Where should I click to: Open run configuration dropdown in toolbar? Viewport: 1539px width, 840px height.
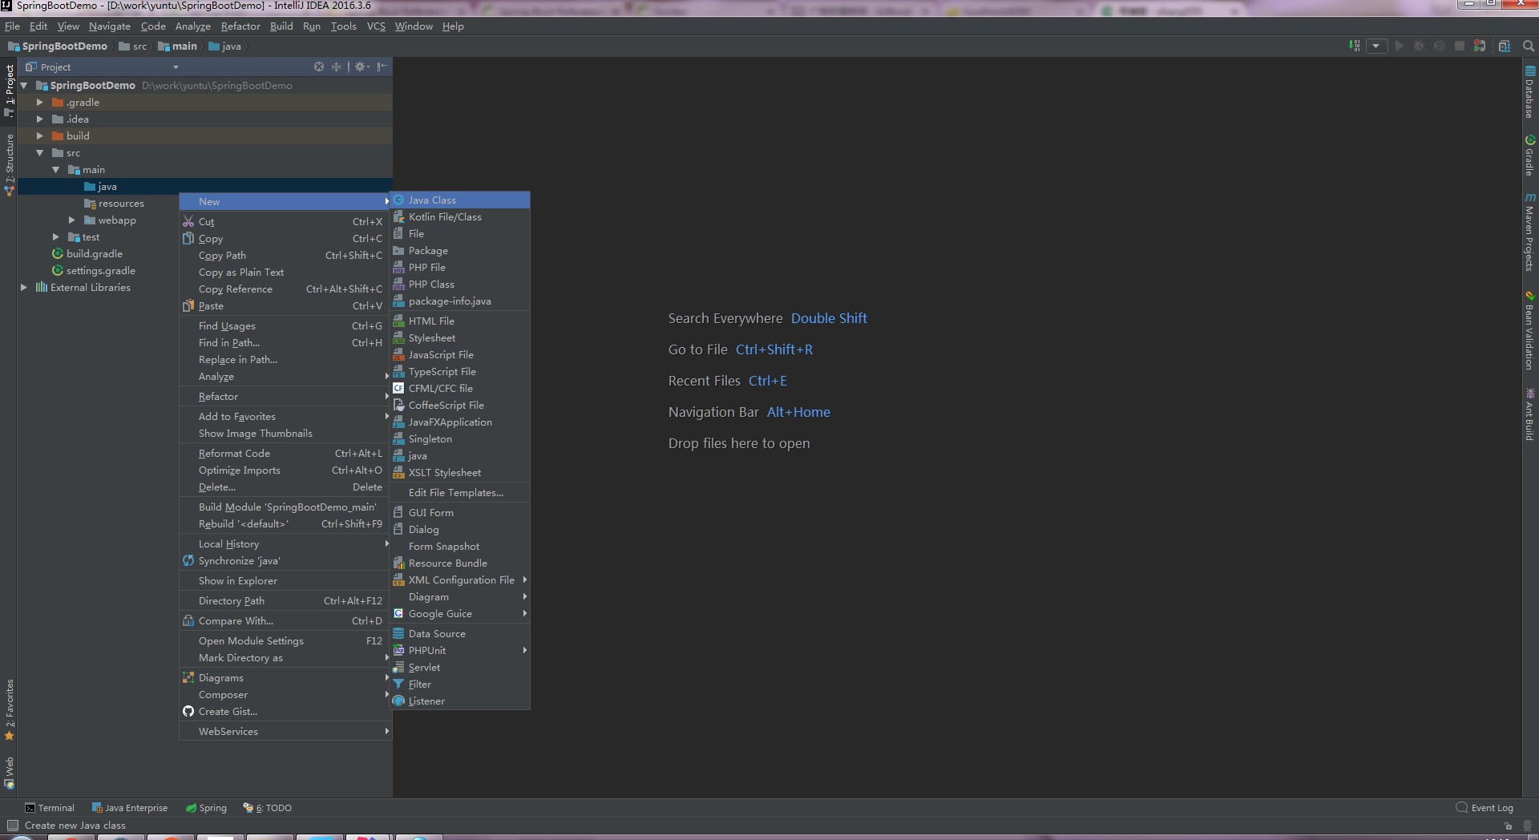(1376, 46)
